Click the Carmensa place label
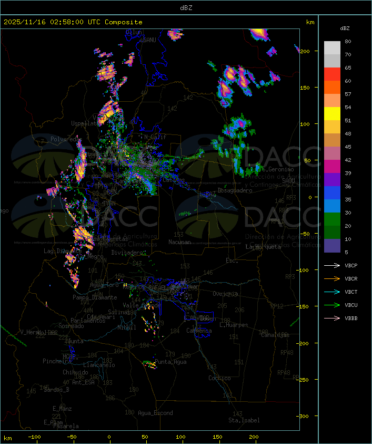The width and height of the screenshot is (372, 444). [199, 331]
